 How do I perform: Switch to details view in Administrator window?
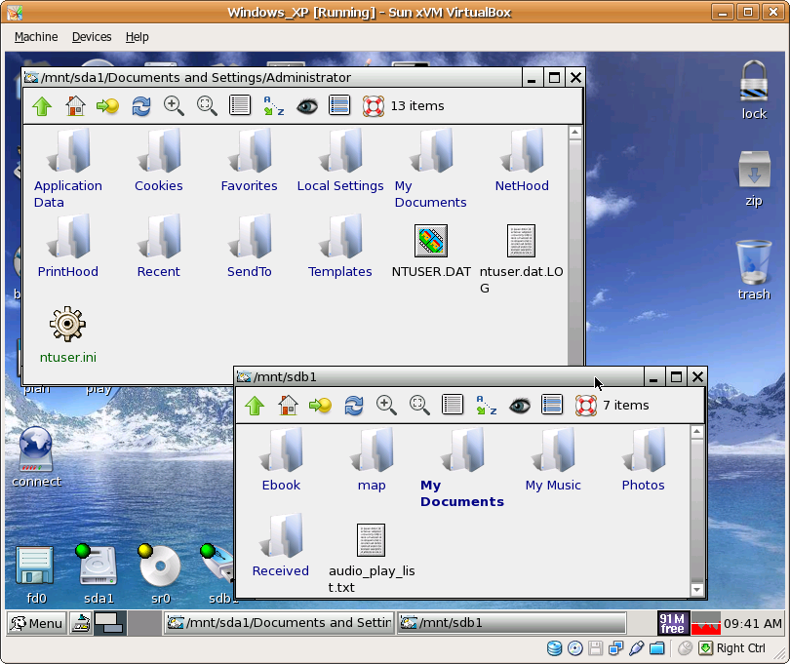point(240,106)
